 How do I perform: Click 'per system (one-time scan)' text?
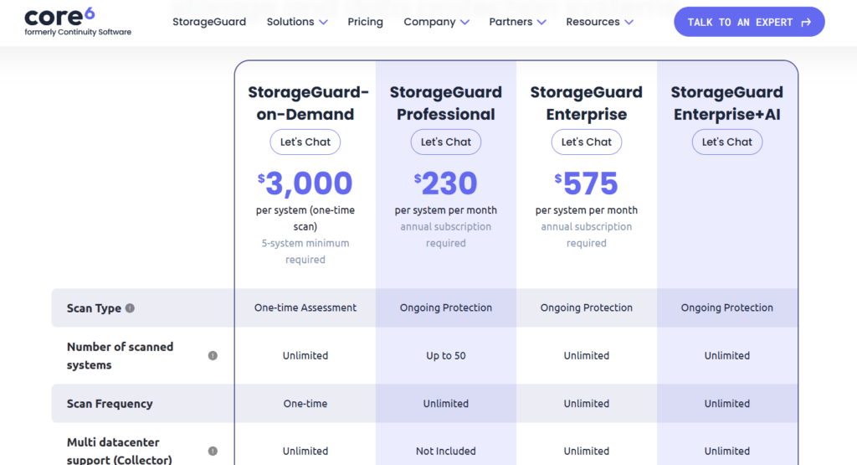point(305,219)
